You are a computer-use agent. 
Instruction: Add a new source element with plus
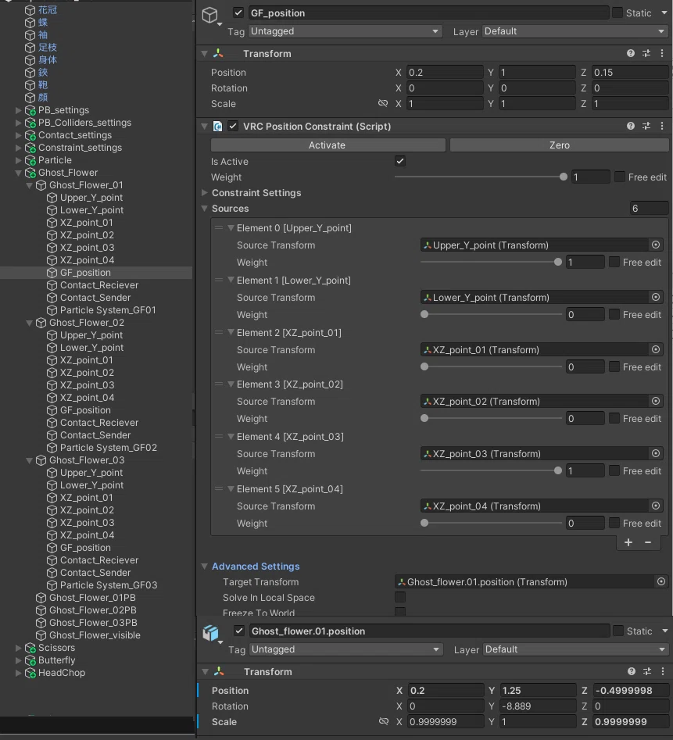point(628,542)
